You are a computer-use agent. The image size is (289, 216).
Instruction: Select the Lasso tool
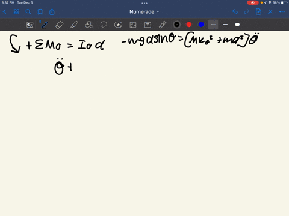[x=104, y=25]
